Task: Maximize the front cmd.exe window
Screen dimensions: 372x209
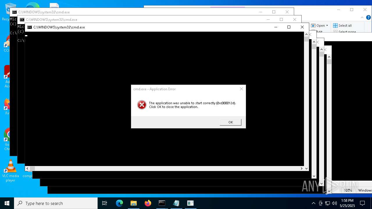Action: pyautogui.click(x=289, y=27)
